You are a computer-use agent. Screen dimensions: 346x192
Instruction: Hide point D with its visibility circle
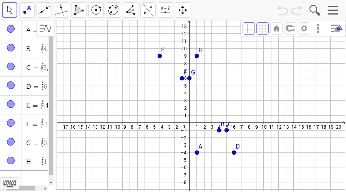(11, 85)
